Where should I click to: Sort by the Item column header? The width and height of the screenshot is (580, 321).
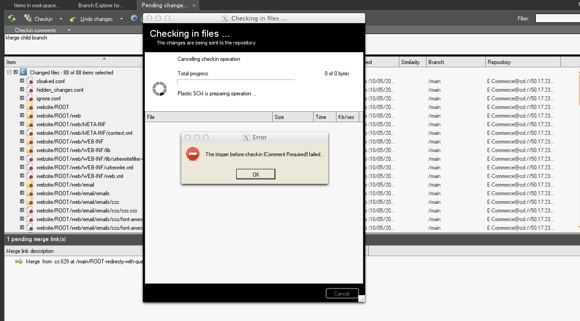point(74,62)
